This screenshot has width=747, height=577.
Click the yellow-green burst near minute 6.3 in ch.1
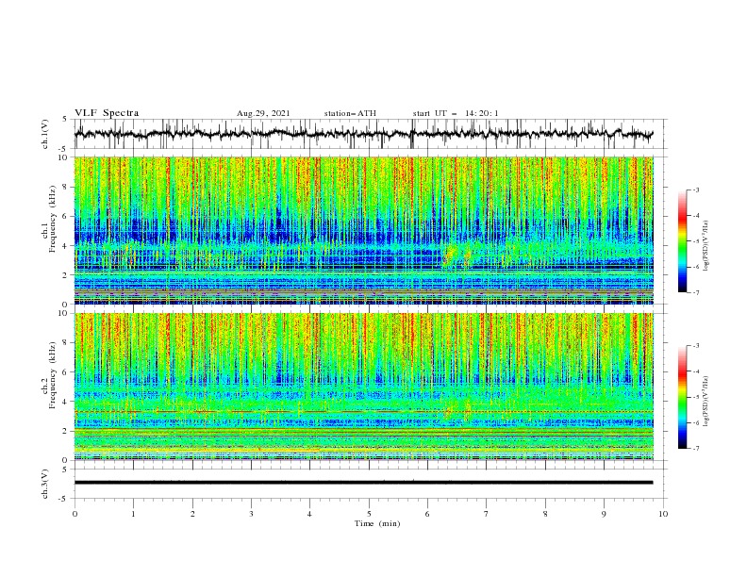449,254
